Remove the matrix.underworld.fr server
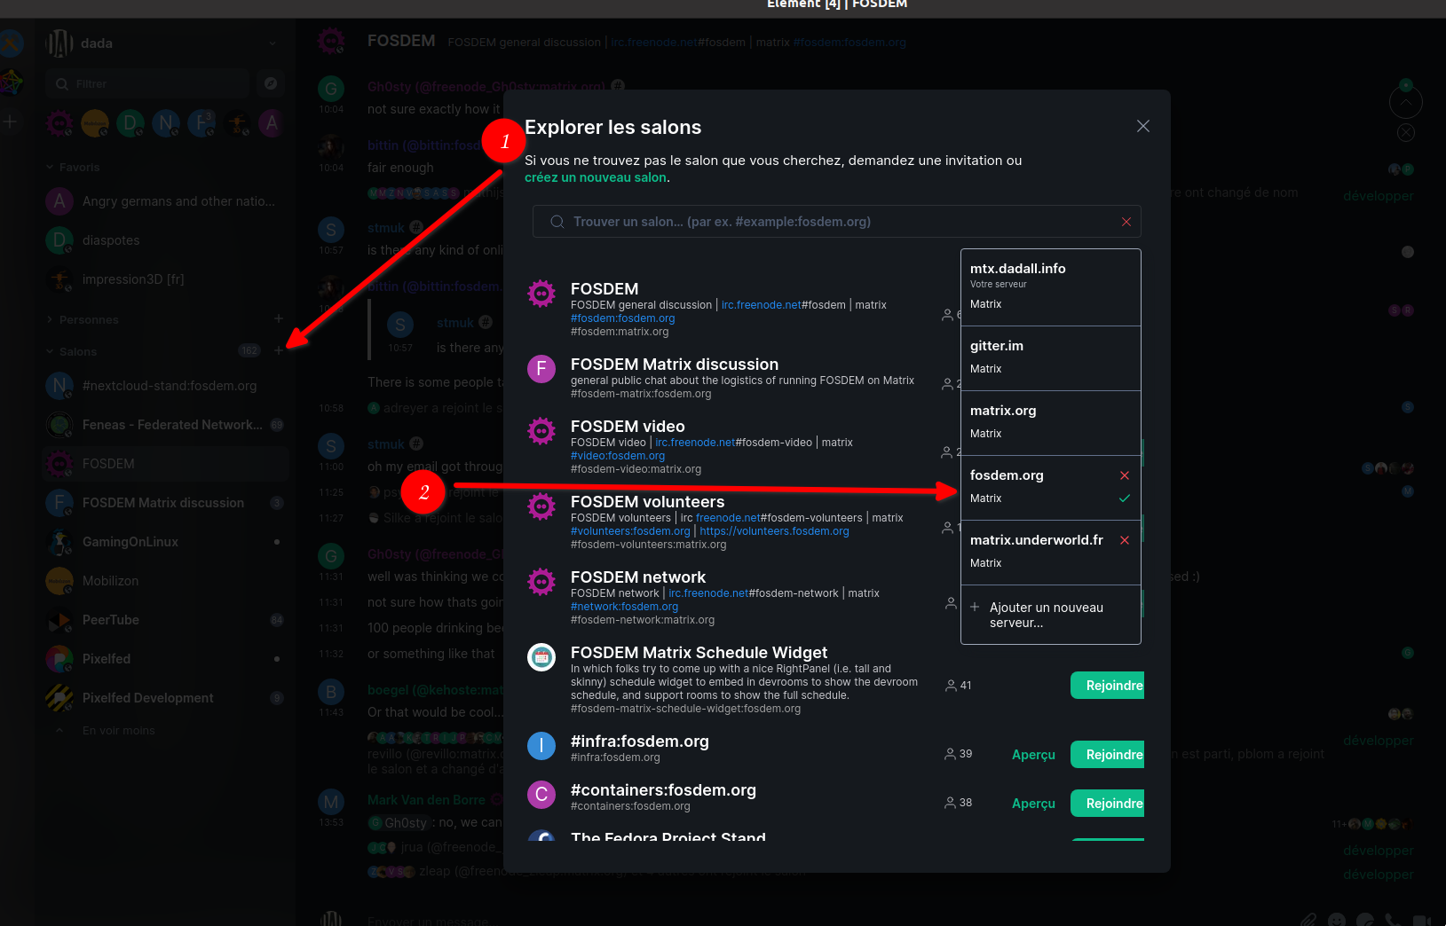The image size is (1446, 926). (1125, 540)
